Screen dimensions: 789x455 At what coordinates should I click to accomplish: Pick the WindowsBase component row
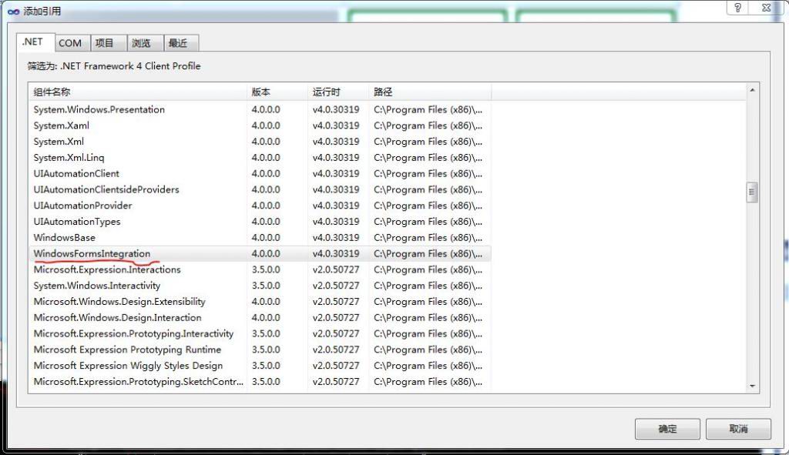[x=65, y=237]
